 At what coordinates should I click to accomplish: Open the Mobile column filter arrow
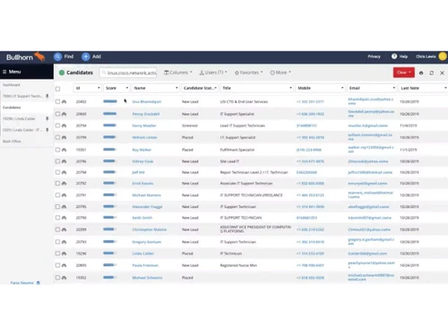(x=342, y=88)
